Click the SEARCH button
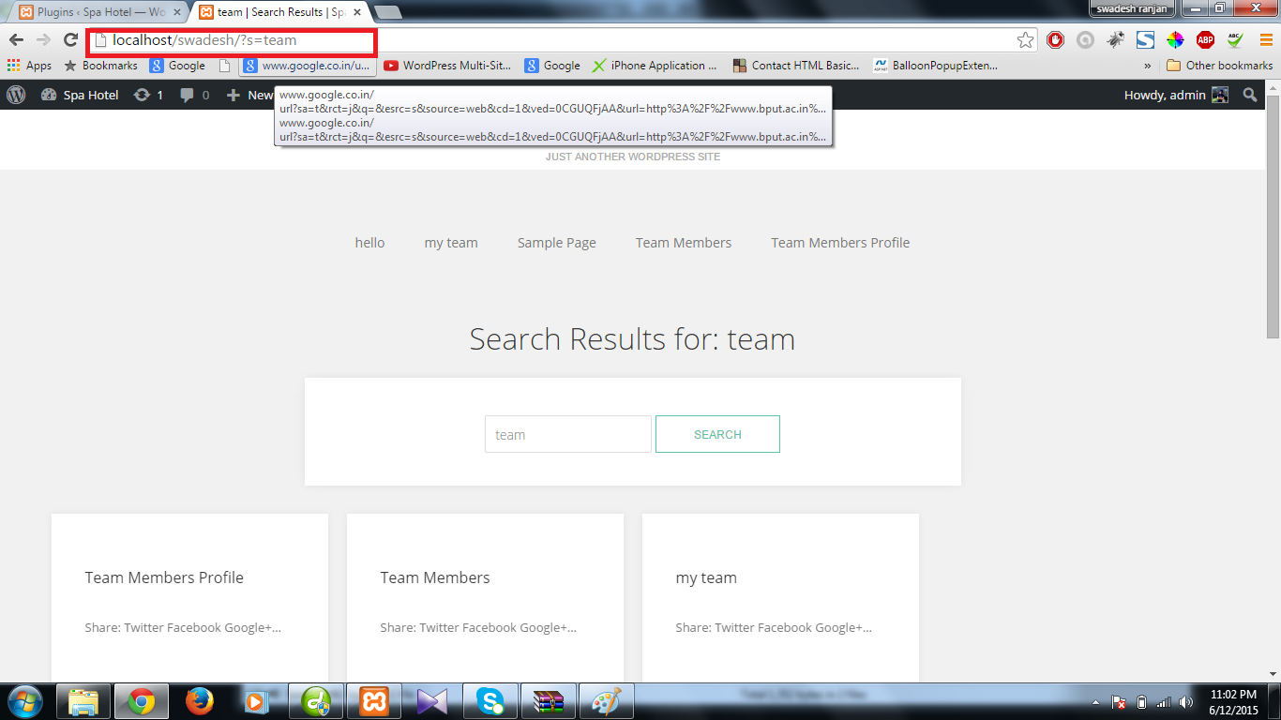This screenshot has height=720, width=1281. 717,434
